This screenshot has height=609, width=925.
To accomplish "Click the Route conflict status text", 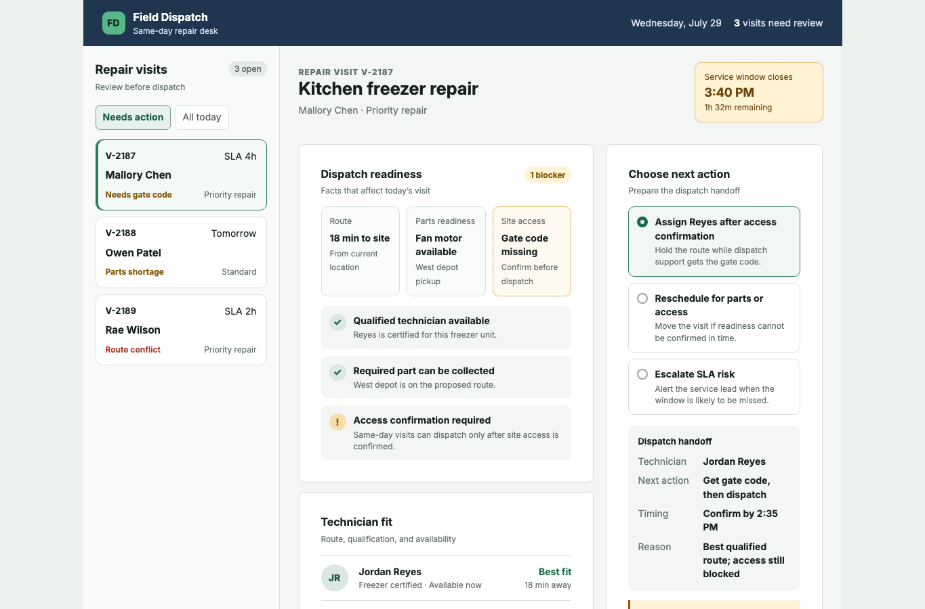I will pyautogui.click(x=133, y=350).
